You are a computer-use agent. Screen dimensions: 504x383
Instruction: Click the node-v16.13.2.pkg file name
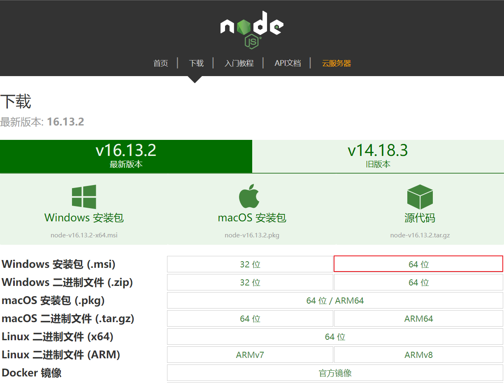point(252,235)
